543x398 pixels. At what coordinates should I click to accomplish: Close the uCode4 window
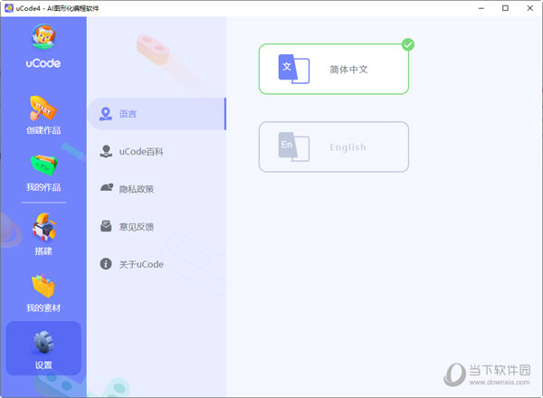pyautogui.click(x=529, y=8)
